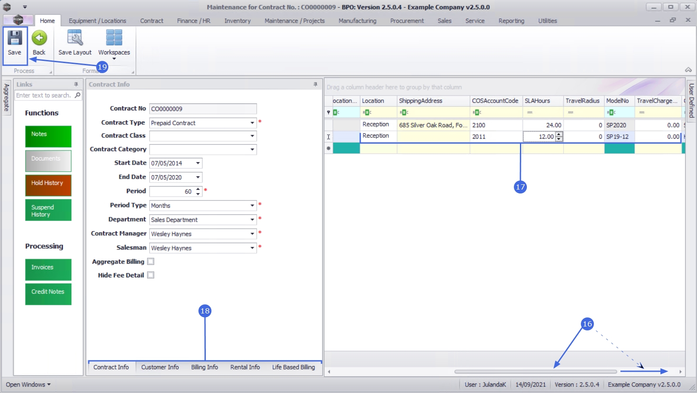697x393 pixels.
Task: Open the Start Date calendar dropdown
Action: coord(198,163)
